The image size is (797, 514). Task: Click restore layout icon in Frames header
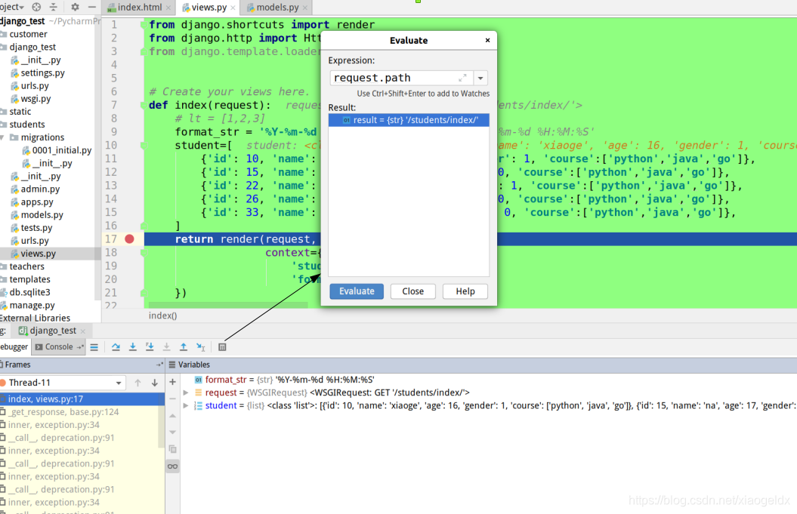(159, 365)
